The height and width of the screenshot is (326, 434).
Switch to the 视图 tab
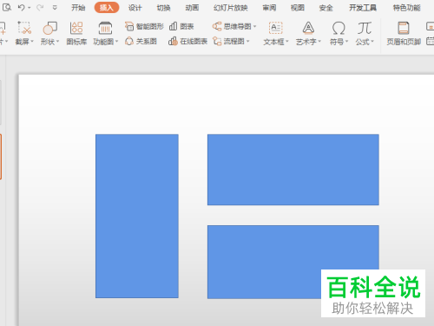coord(298,8)
